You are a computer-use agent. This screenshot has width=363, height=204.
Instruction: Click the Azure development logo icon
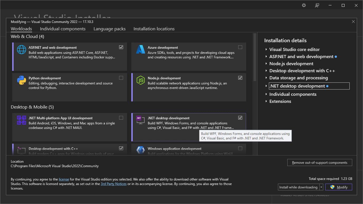(x=141, y=50)
